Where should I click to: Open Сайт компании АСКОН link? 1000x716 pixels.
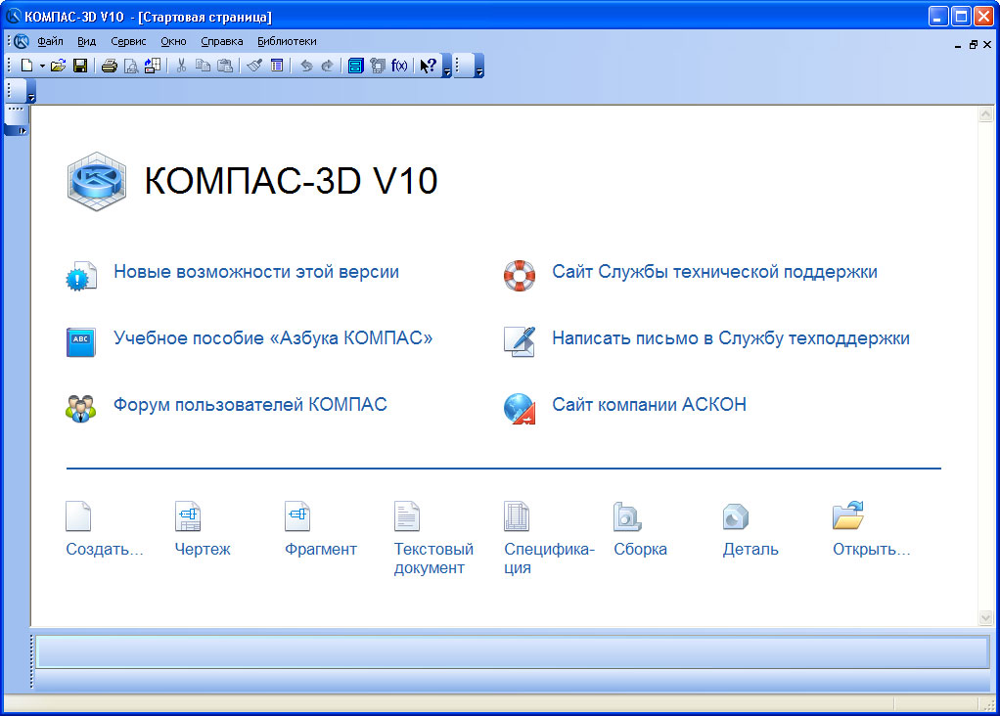[650, 404]
